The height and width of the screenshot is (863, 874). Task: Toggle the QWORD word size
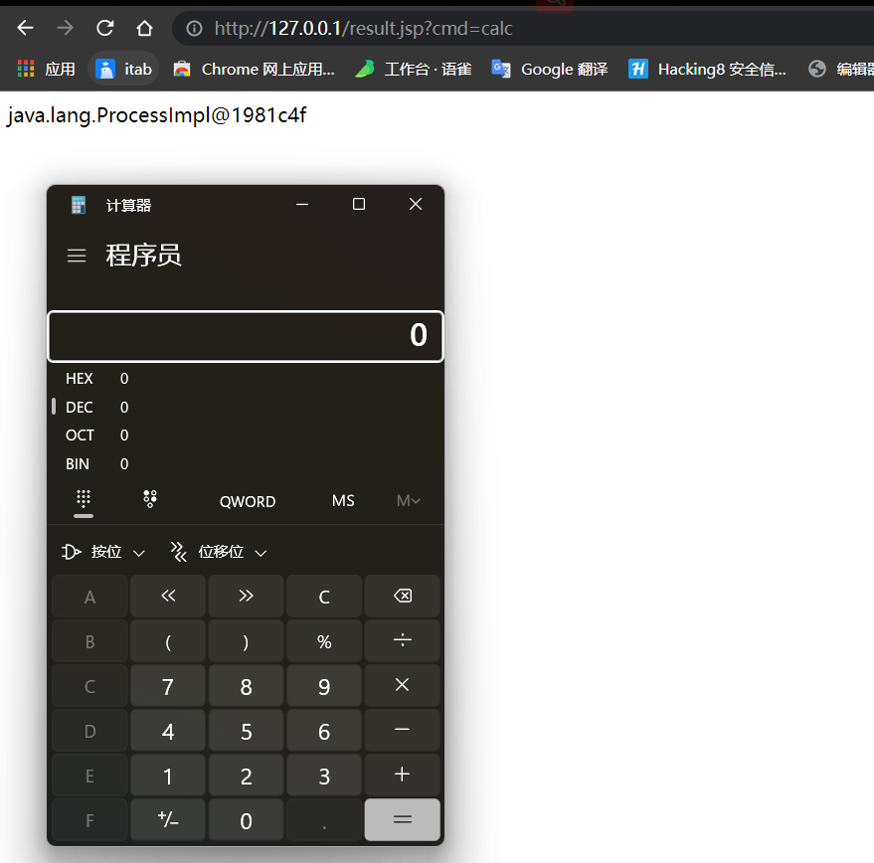(248, 501)
